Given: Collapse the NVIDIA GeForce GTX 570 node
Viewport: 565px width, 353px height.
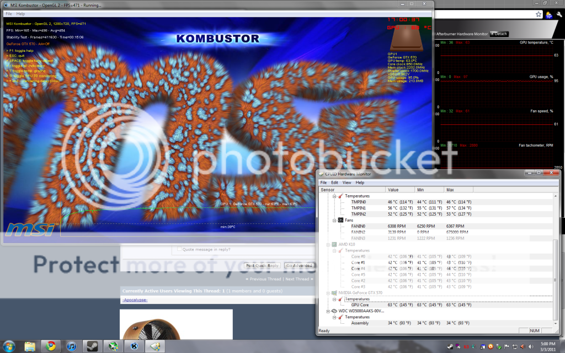Looking at the screenshot, I should (x=328, y=293).
